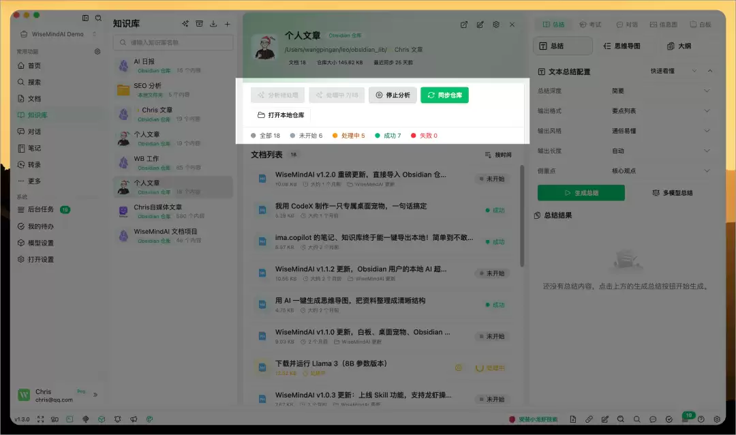This screenshot has width=736, height=435.
Task: Open local repository via 打开本地仓库
Action: [281, 115]
